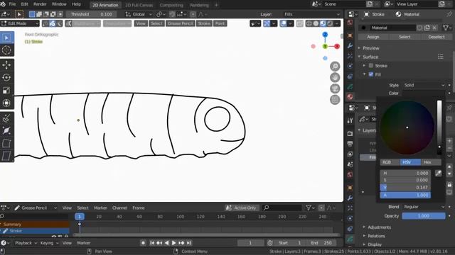Open the Render menu
This screenshot has height=255, width=455.
(x=40, y=4)
